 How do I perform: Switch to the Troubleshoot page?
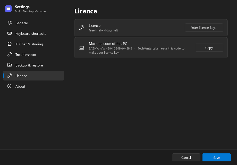coord(33,55)
